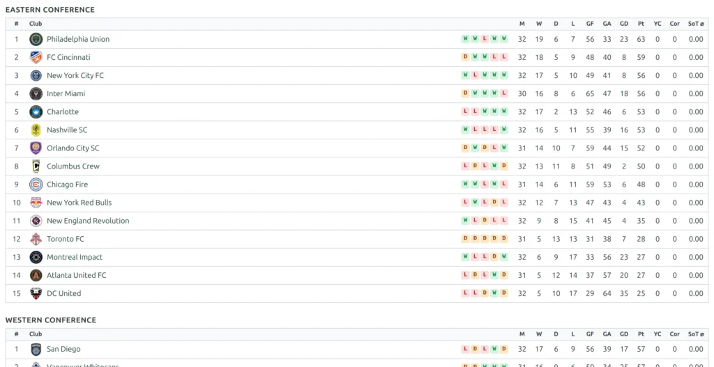This screenshot has width=714, height=367.
Task: Click FC Cincinnati's draw badge in form
Action: point(465,57)
